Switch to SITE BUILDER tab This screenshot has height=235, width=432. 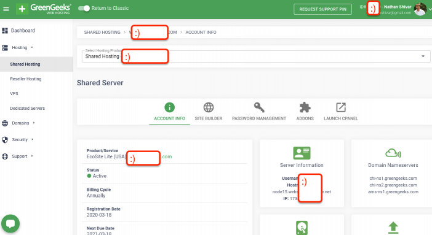[209, 118]
